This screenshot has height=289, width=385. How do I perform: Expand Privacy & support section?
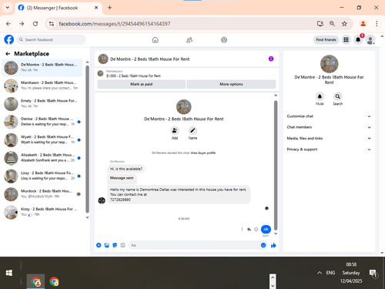pyautogui.click(x=329, y=150)
